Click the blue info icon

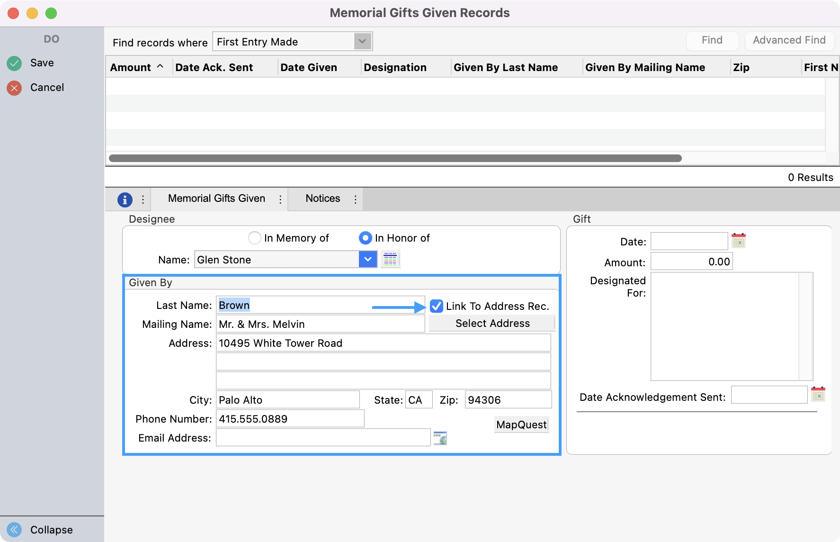tap(125, 200)
